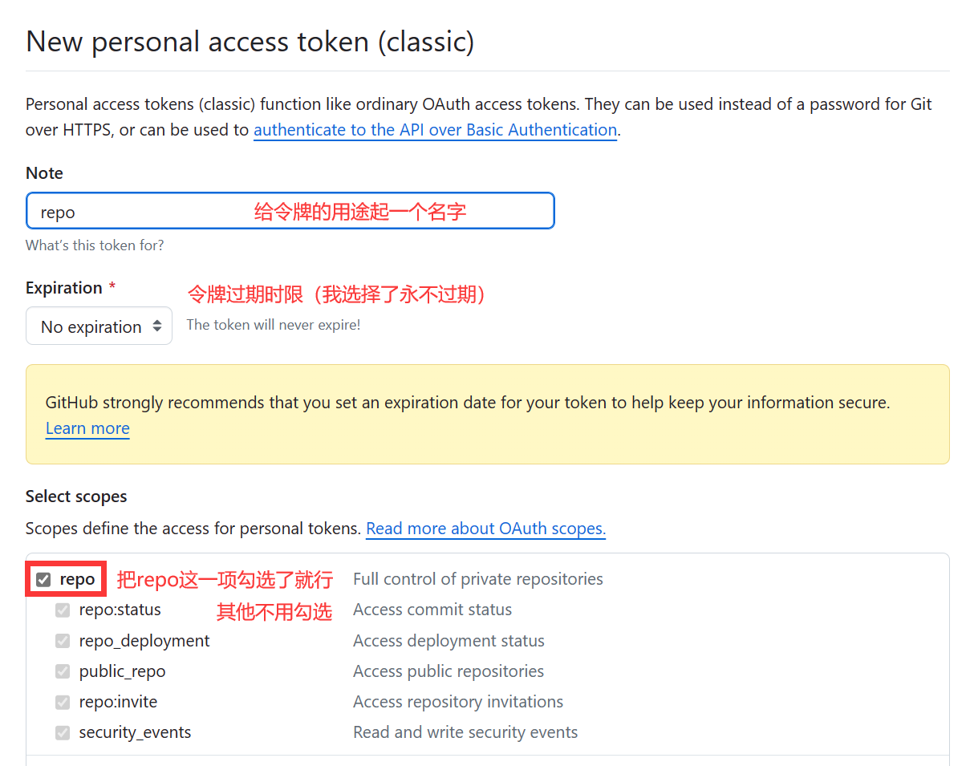Open the Learn more link
This screenshot has height=766, width=970.
[87, 428]
